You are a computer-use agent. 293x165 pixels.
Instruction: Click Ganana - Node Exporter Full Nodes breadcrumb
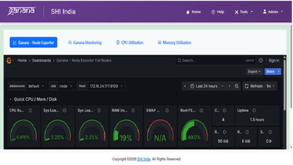click(84, 61)
